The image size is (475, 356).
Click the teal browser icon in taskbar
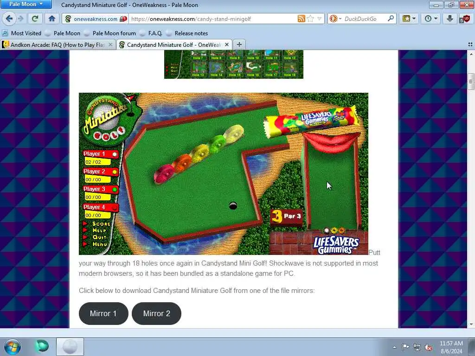(42, 346)
